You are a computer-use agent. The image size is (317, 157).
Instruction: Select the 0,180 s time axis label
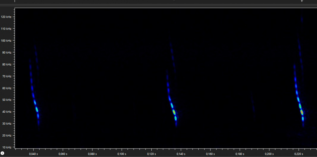[240, 154]
